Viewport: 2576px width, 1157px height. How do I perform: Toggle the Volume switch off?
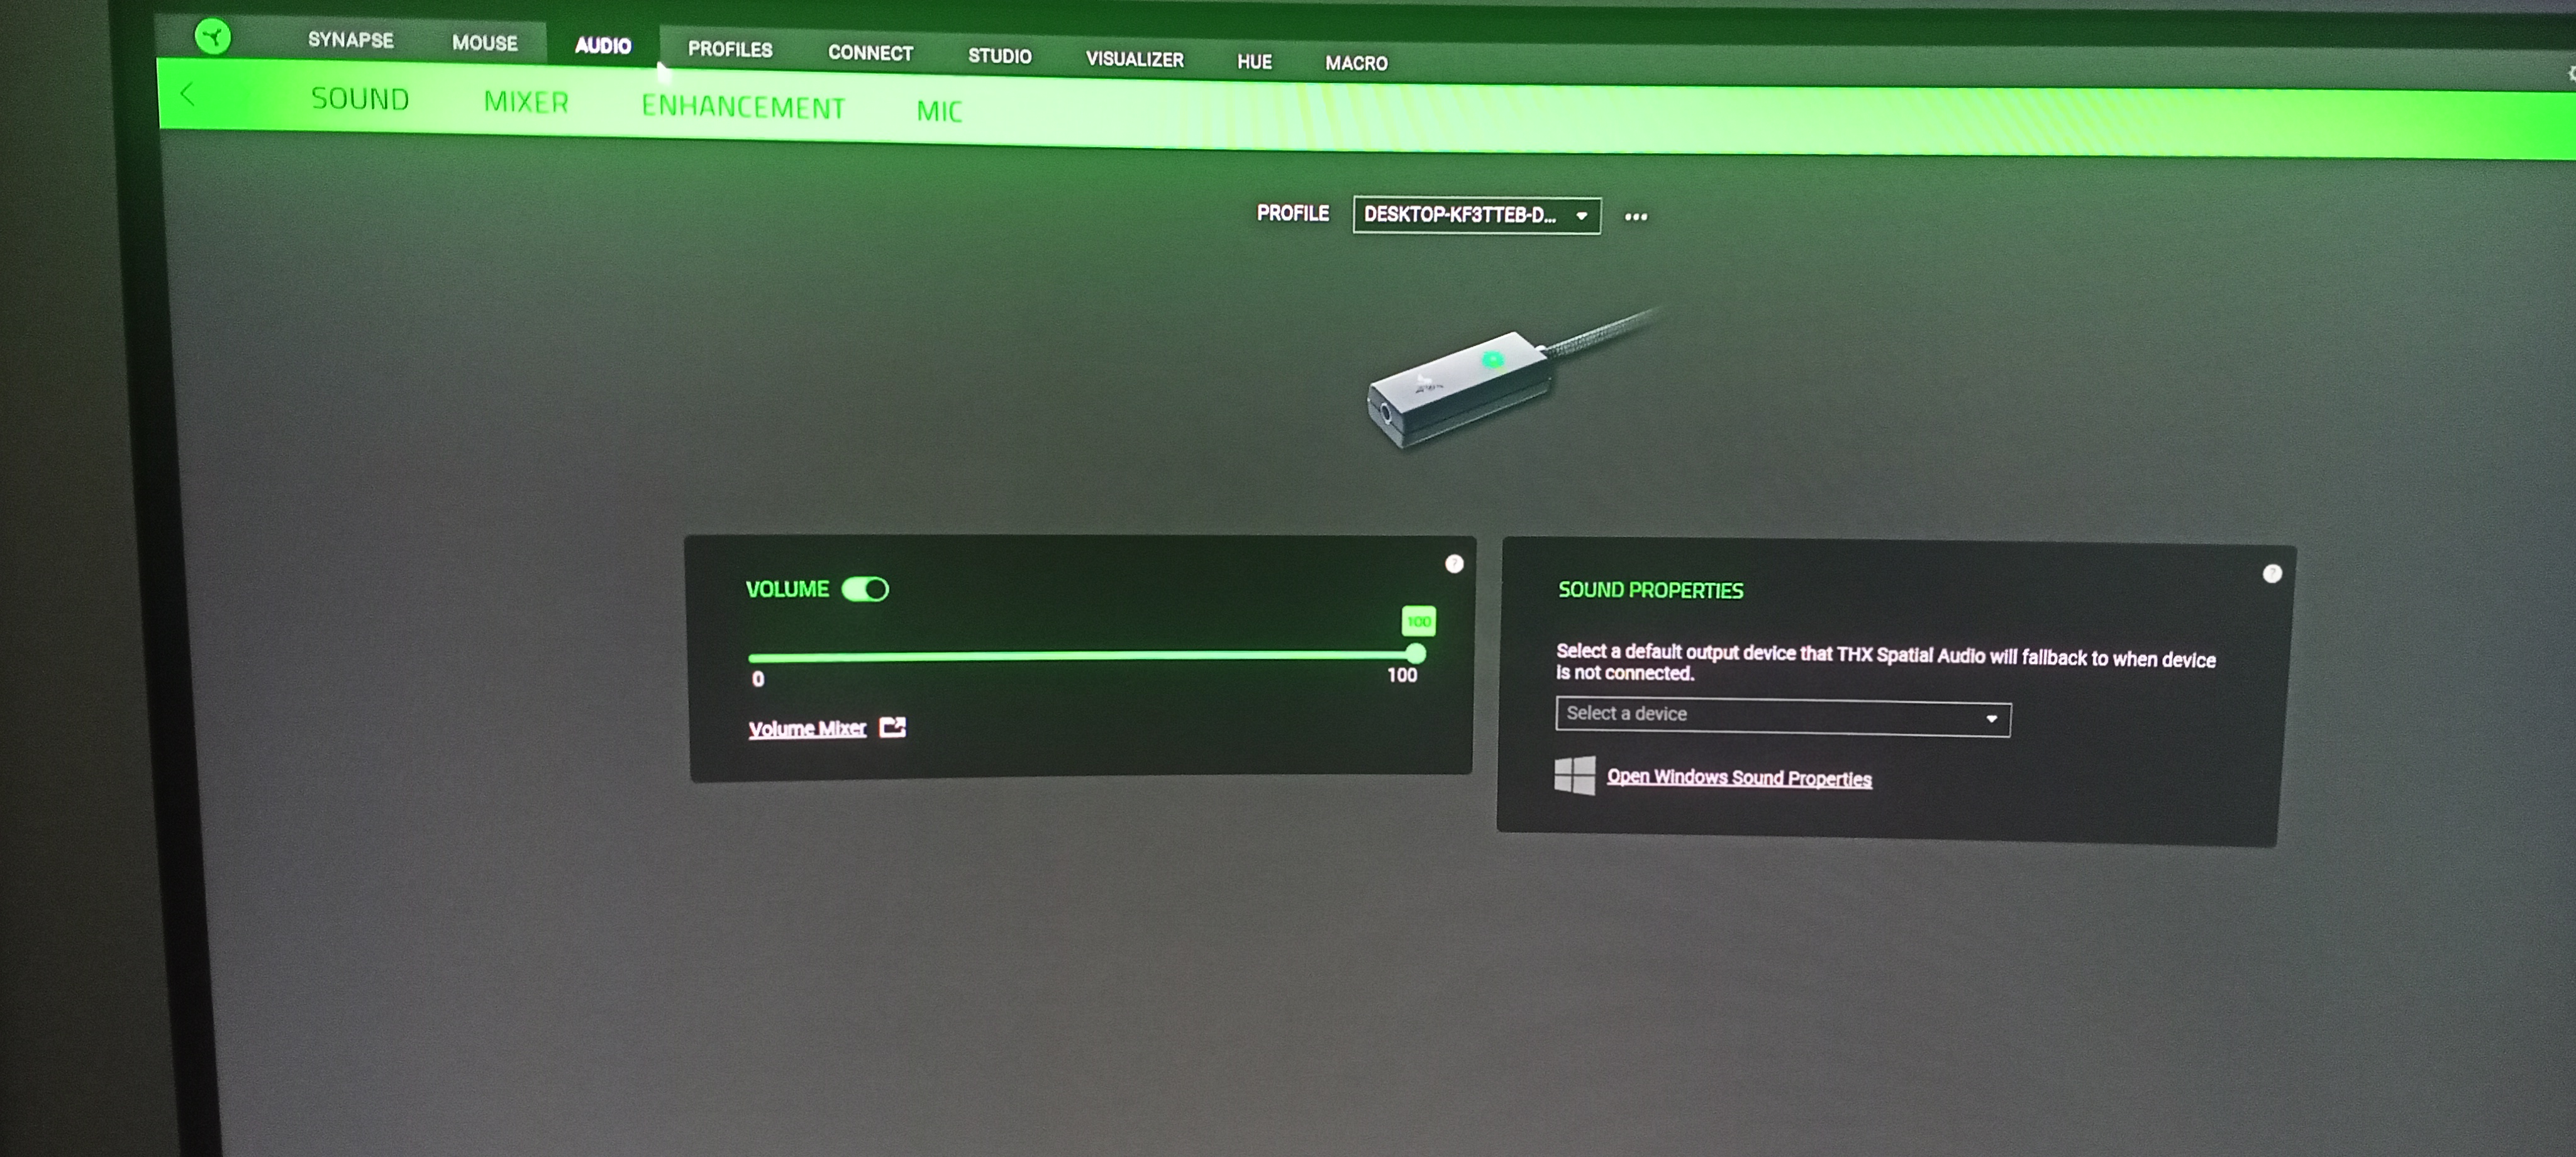(865, 589)
